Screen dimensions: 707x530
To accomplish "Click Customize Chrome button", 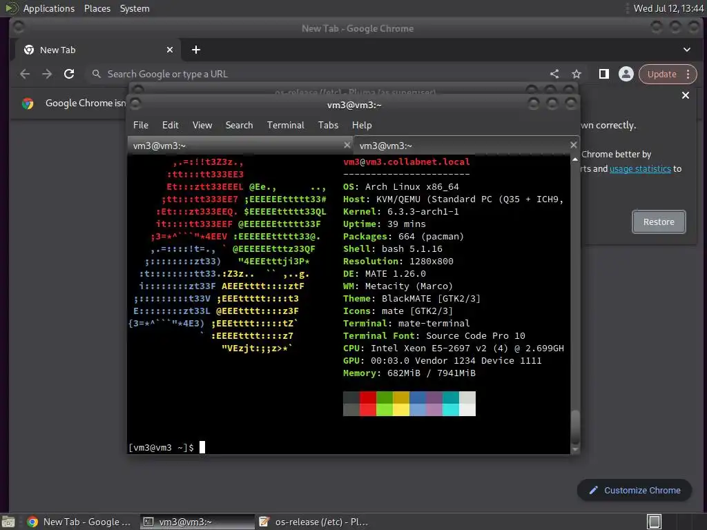I will 635,491.
